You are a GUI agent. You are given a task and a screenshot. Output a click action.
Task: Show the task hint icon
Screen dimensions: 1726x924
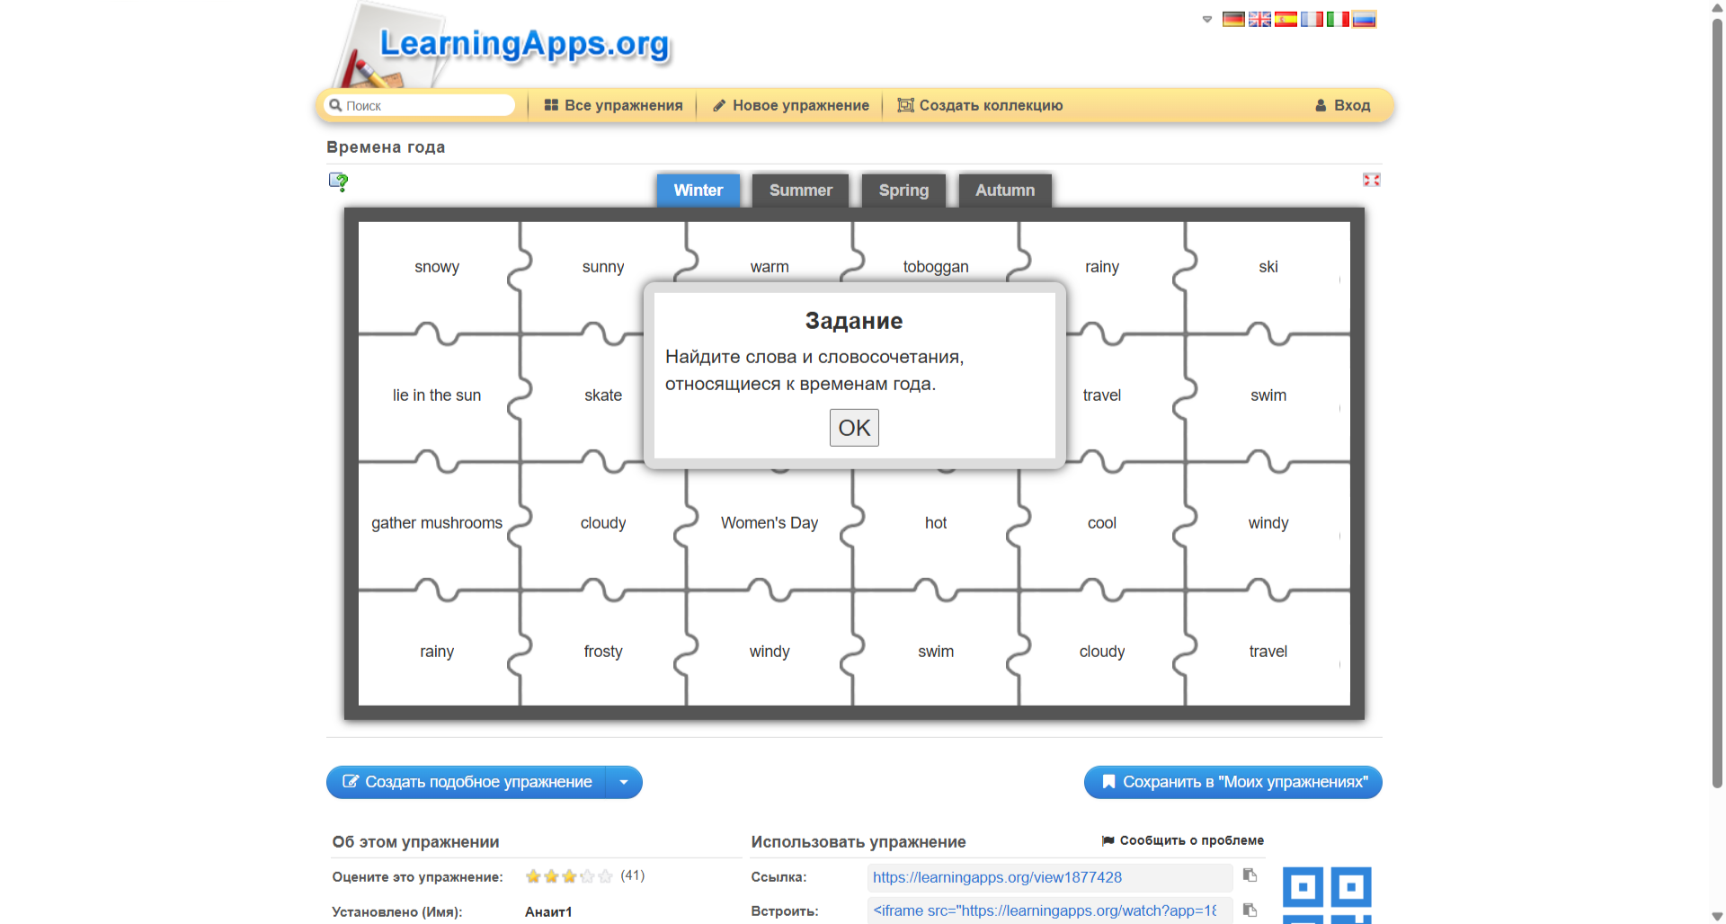338,182
